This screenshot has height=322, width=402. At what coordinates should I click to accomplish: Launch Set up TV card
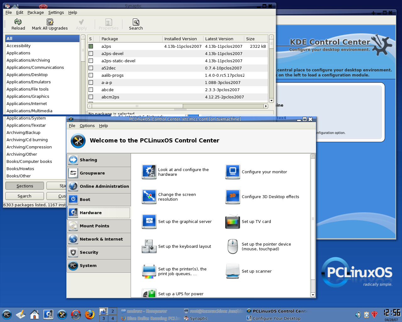click(x=248, y=222)
